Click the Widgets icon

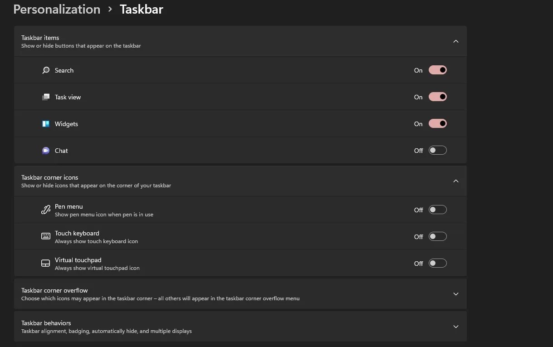pyautogui.click(x=45, y=123)
